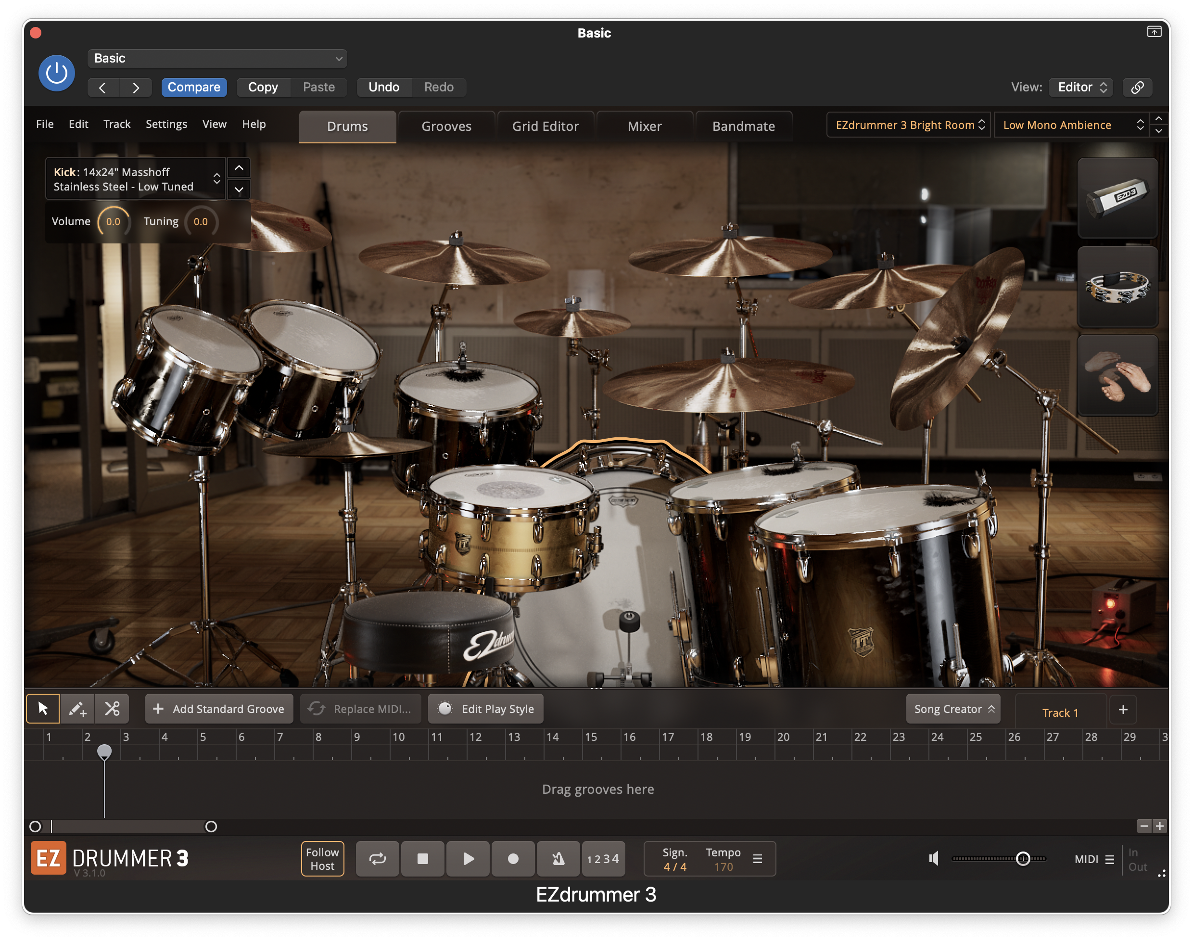Screen dimensions: 1193x941
Task: Open the View menu
Action: coord(214,124)
